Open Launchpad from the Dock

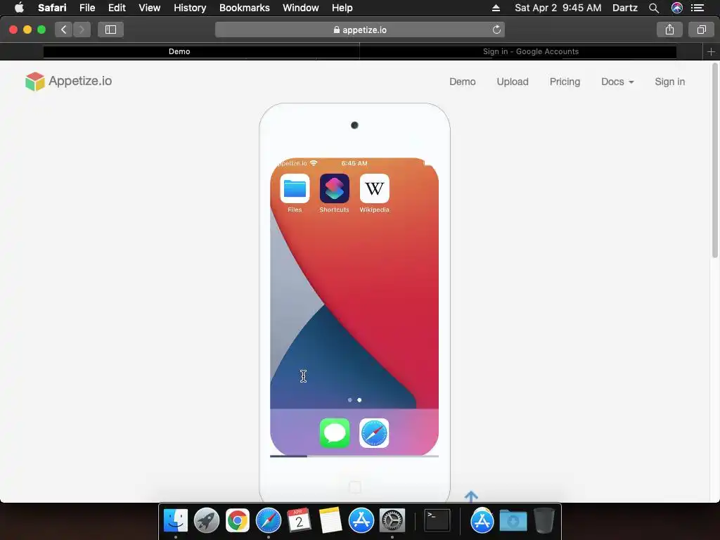[207, 521]
